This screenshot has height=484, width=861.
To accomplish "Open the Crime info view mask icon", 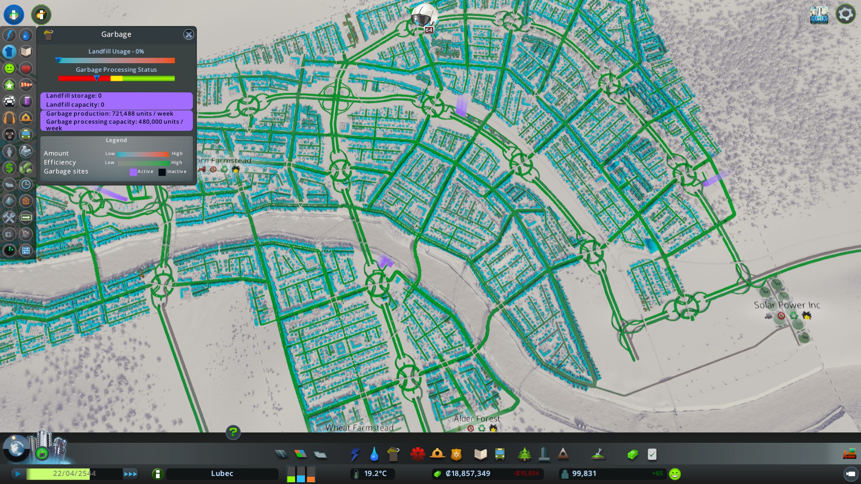I will (x=9, y=134).
